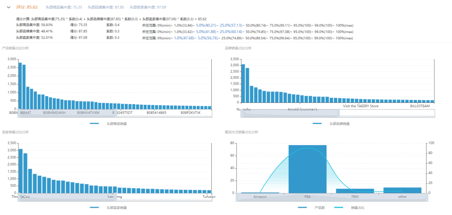Click the 得分: 97.09 cell
The width and height of the screenshot is (452, 215).
coord(79,38)
